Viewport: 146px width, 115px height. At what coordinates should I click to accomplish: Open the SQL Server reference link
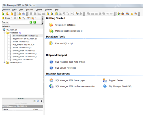coord(66,68)
